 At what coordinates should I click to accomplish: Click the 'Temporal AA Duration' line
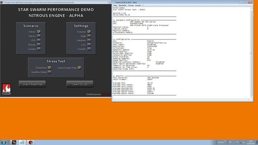pyautogui.click(x=131, y=65)
